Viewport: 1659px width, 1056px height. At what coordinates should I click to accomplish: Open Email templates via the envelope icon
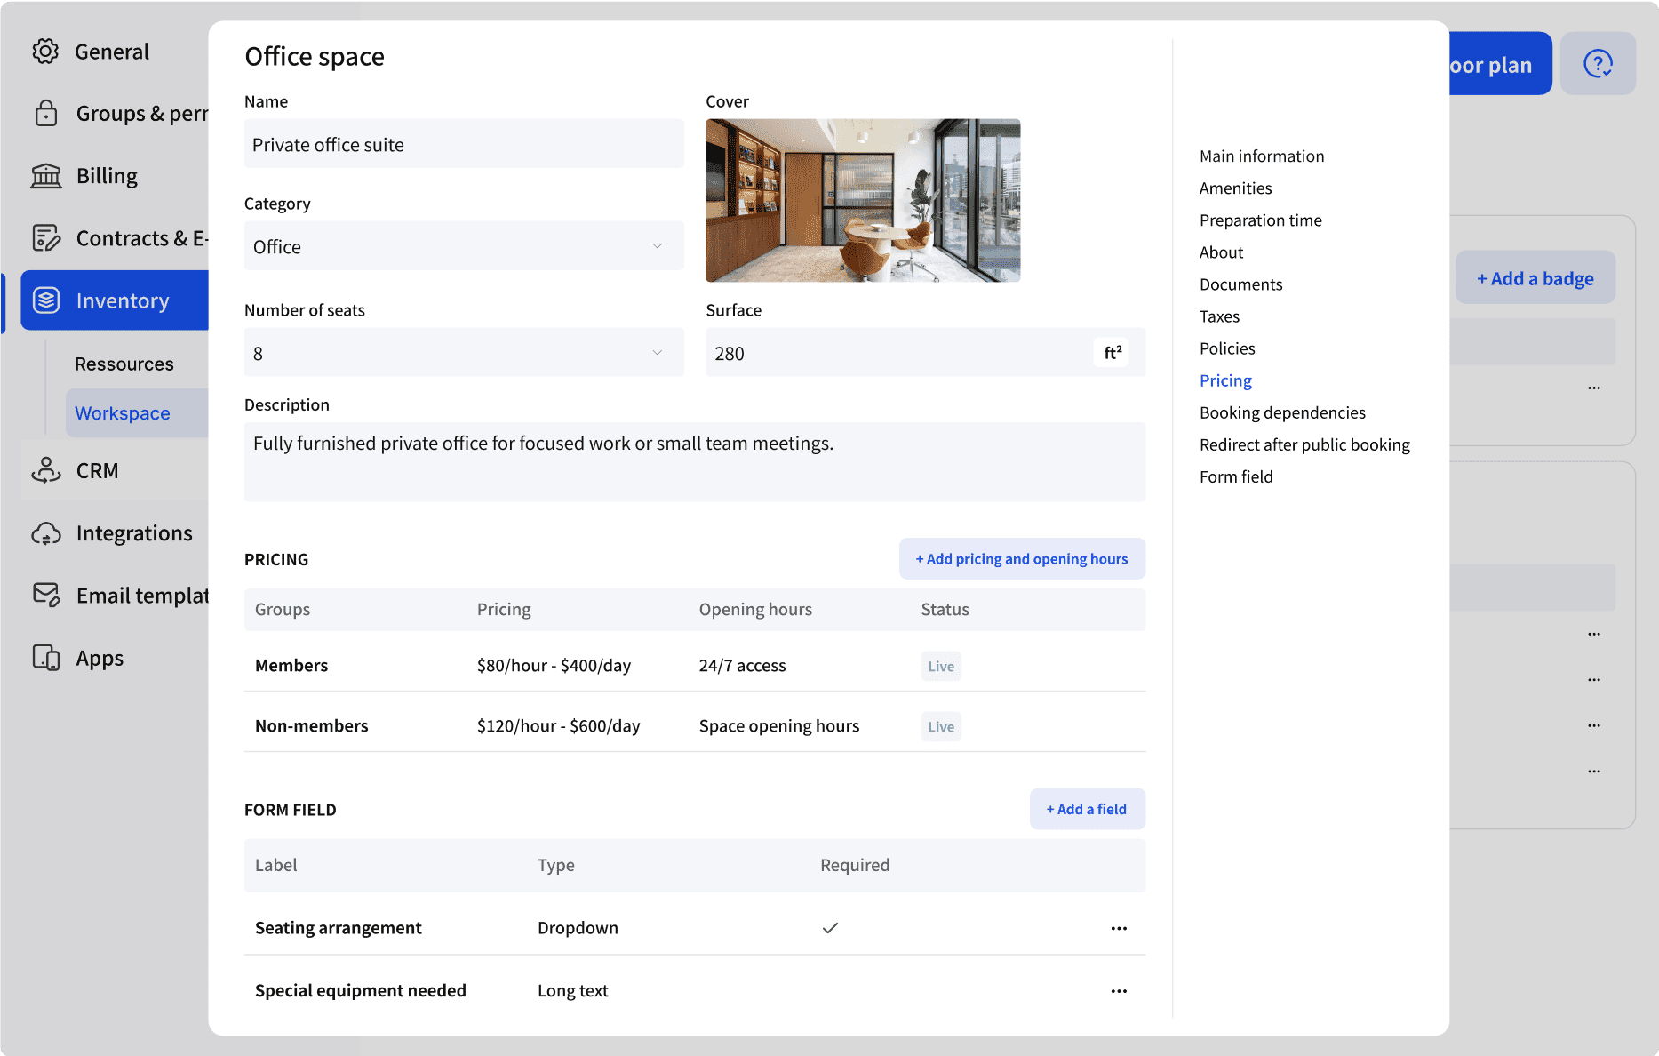point(46,595)
